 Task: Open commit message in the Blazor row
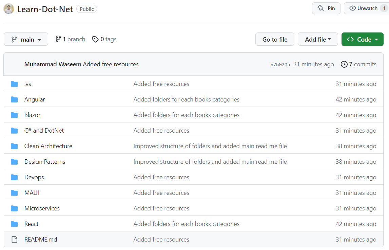(x=186, y=115)
